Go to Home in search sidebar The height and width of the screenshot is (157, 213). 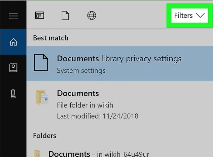pyautogui.click(x=13, y=42)
